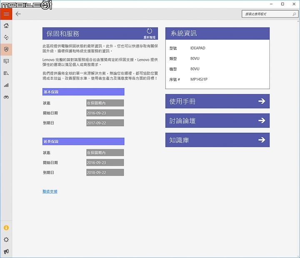This screenshot has width=300, height=258.
Task: Click the 機型 value 80VU
Action: coord(195,69)
